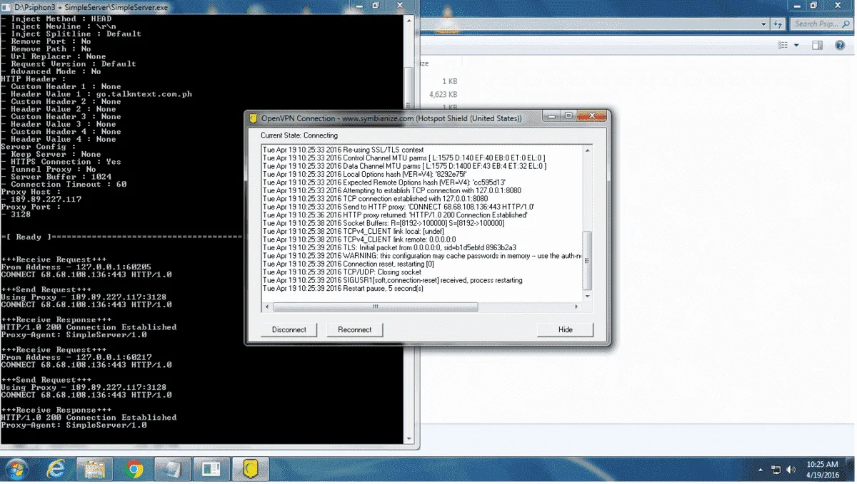Click the refresh button in Explorer address bar
The height and width of the screenshot is (484, 857).
[x=778, y=24]
